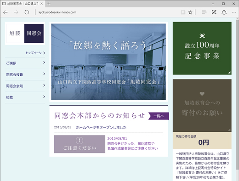Screen dimensions: 239x181
Task: Close the browser window
Action: (233, 4)
